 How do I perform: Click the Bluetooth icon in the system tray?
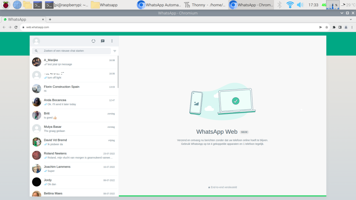click(x=280, y=5)
